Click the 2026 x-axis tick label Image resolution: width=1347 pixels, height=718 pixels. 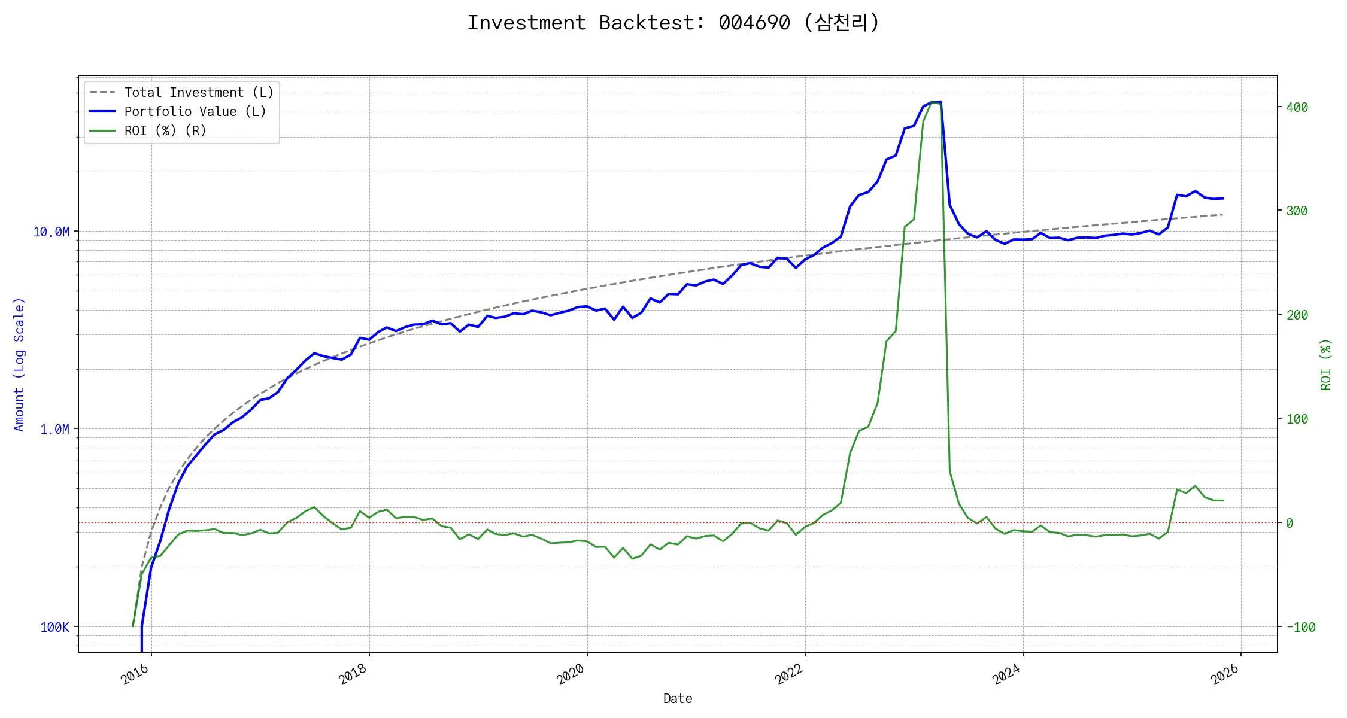click(x=1225, y=674)
